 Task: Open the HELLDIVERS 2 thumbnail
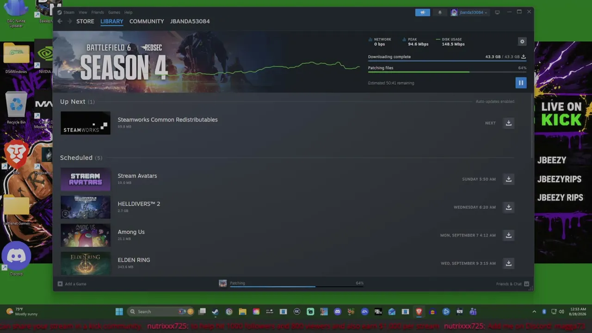point(86,207)
